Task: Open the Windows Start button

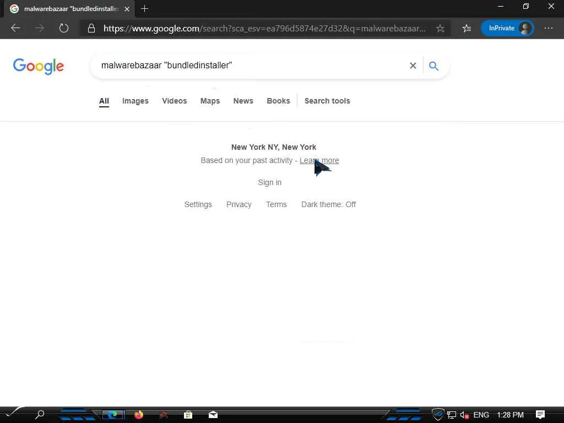Action: 14,413
